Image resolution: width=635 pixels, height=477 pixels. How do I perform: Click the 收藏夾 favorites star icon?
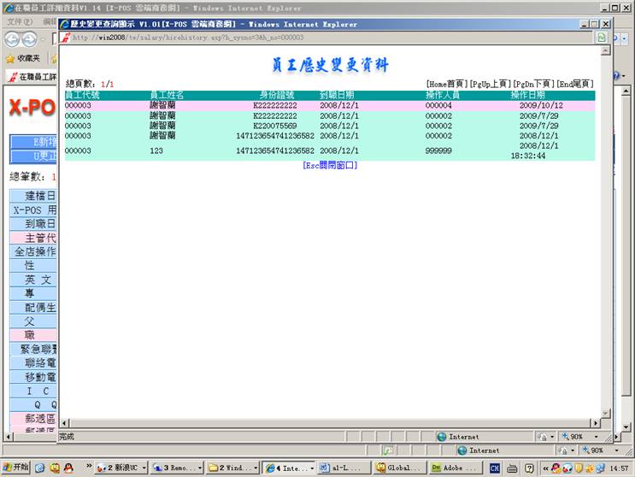[10, 58]
